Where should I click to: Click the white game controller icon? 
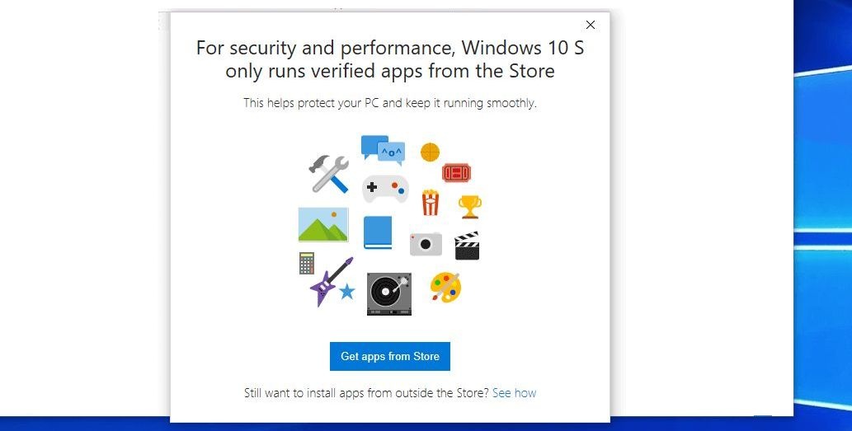[385, 189]
